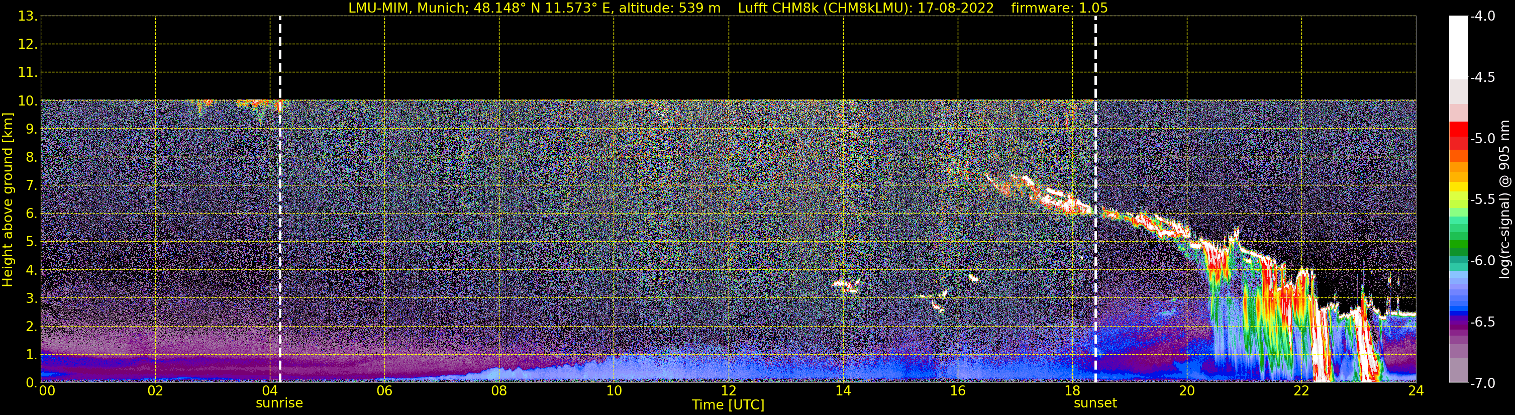Screen dimensions: 1515x415
Task: Click the time axis tick '08'
Action: coord(499,391)
